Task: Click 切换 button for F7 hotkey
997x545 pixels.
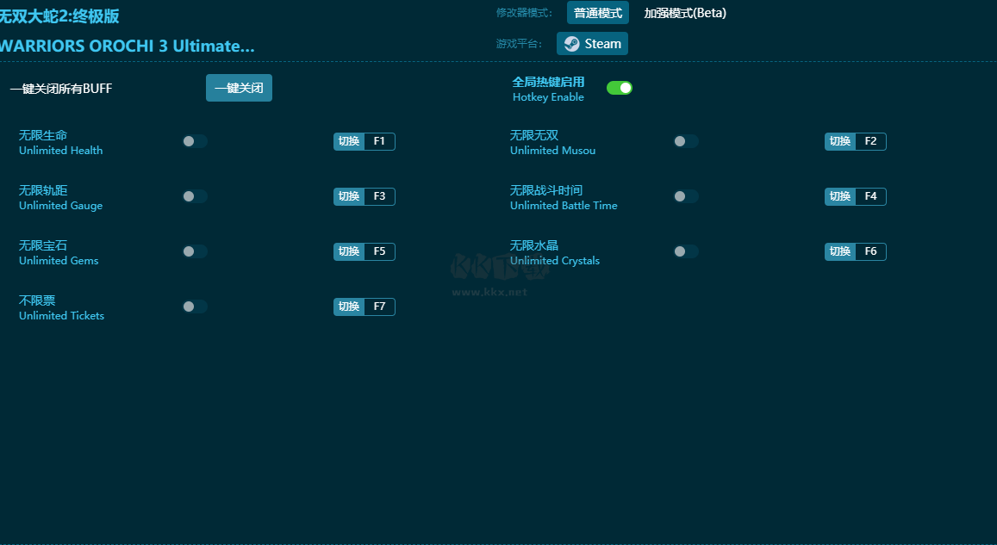Action: [x=349, y=307]
